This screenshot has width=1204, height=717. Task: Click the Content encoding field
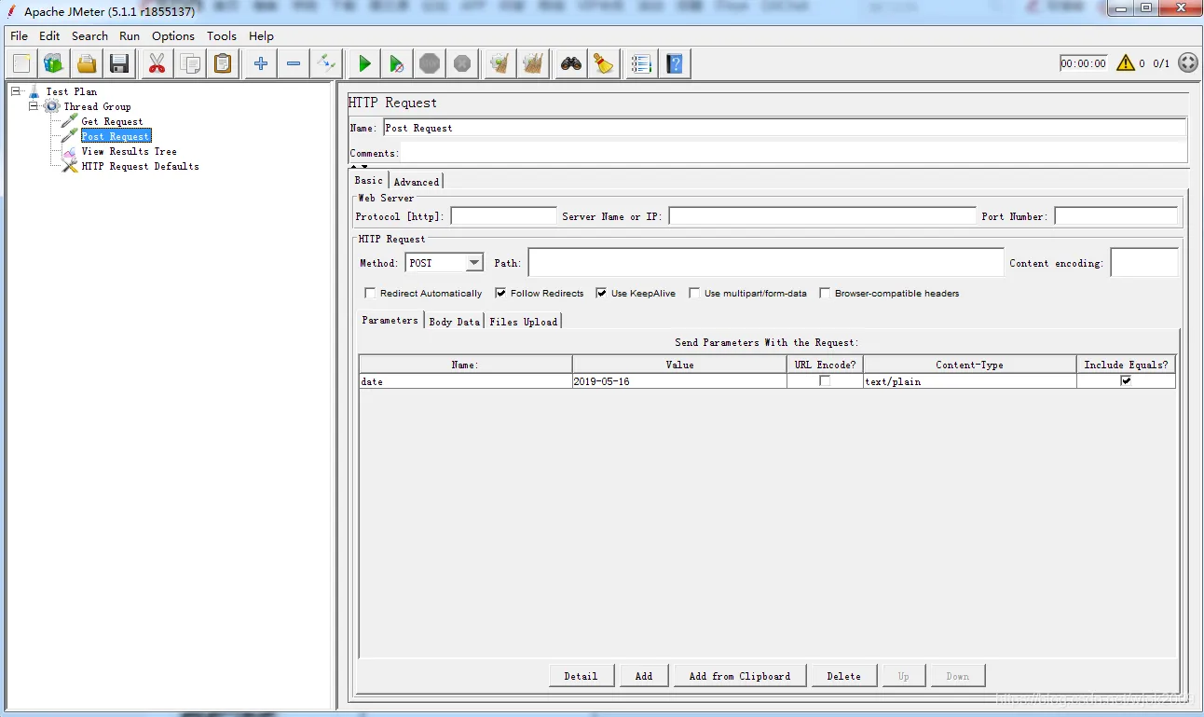coord(1144,263)
